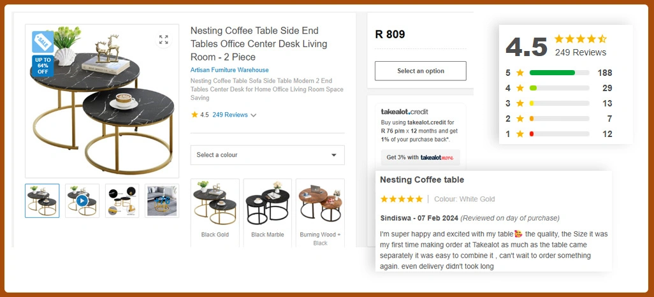The width and height of the screenshot is (654, 297).
Task: Open the Artisan Furniture Warehouse link
Action: [229, 70]
